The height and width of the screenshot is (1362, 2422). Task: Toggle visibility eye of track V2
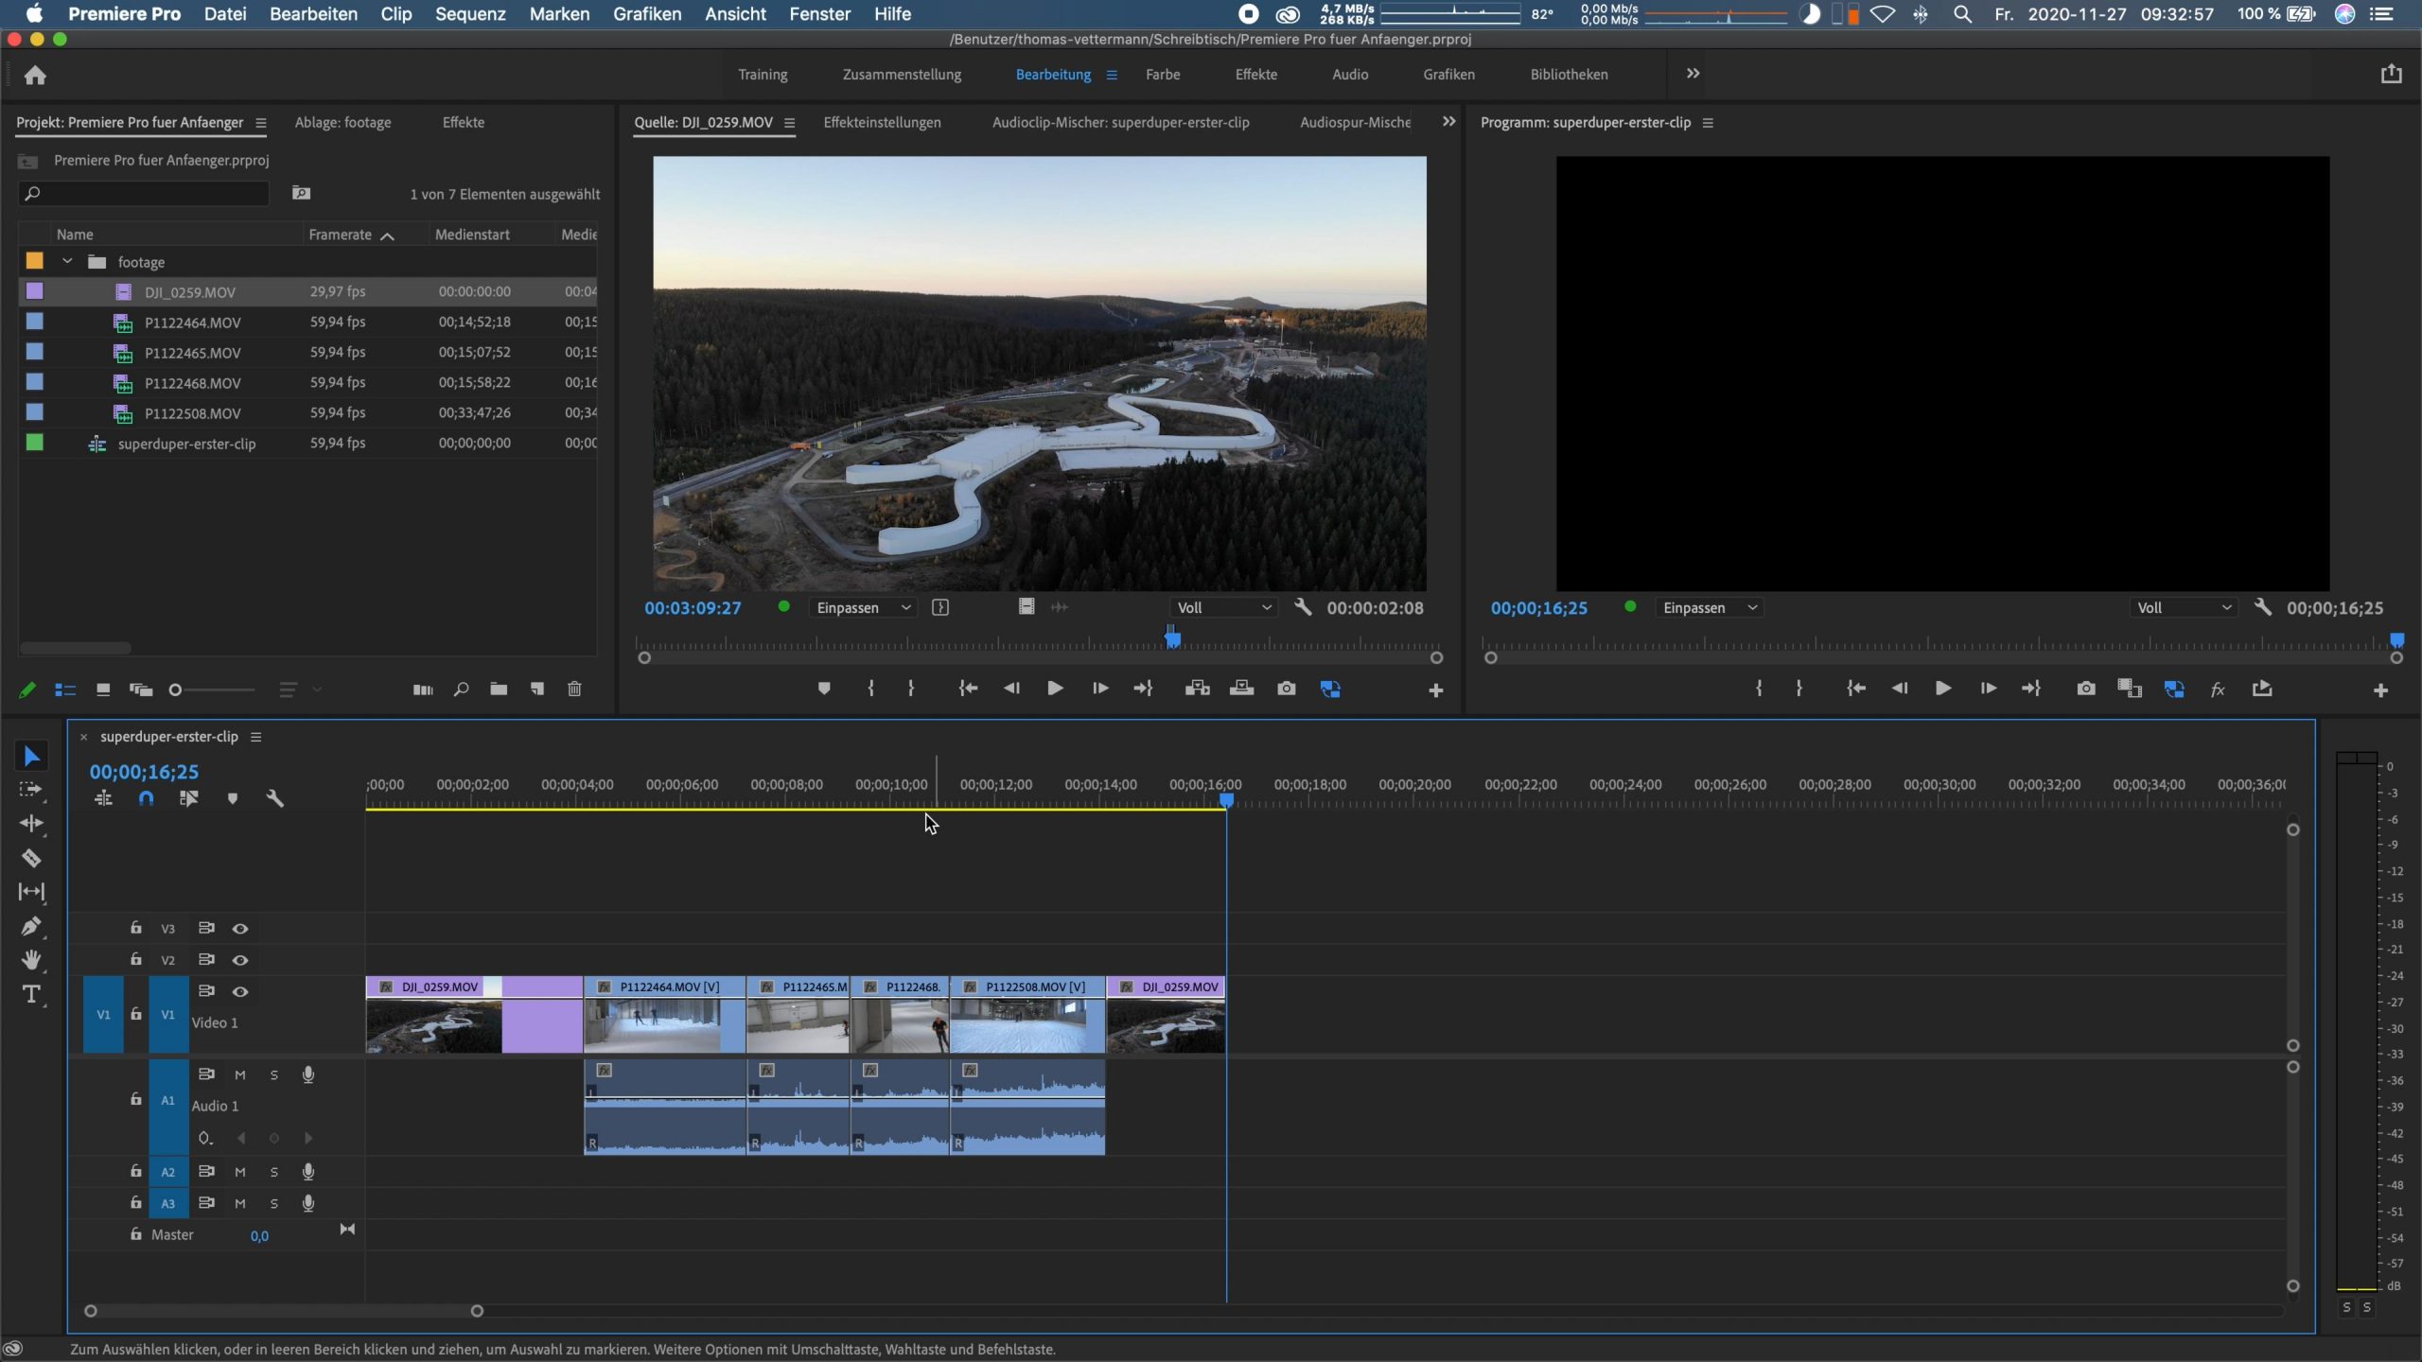coord(240,960)
